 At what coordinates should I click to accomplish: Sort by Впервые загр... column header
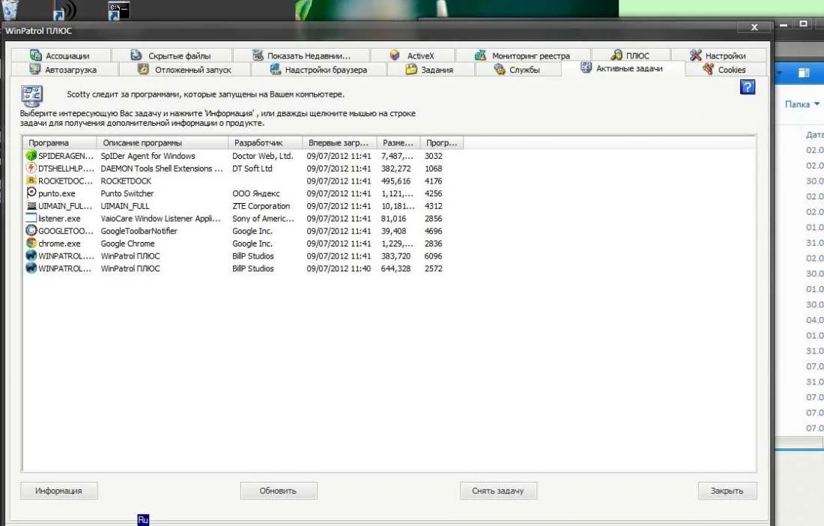coord(339,142)
